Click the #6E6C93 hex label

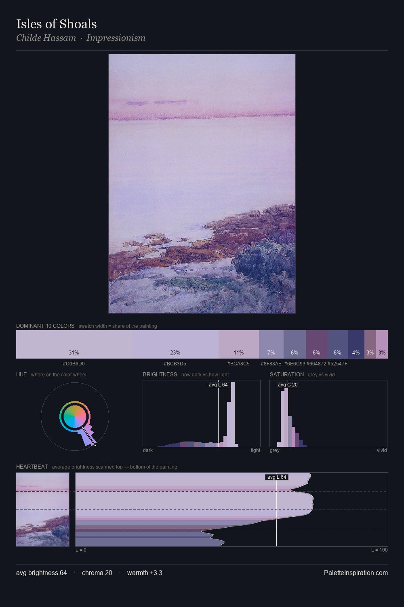295,364
